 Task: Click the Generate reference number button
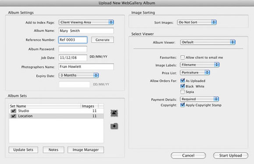[102, 40]
